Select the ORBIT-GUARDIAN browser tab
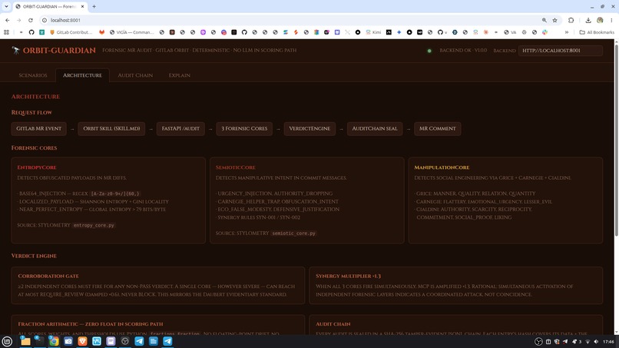This screenshot has height=348, width=619. tap(51, 6)
